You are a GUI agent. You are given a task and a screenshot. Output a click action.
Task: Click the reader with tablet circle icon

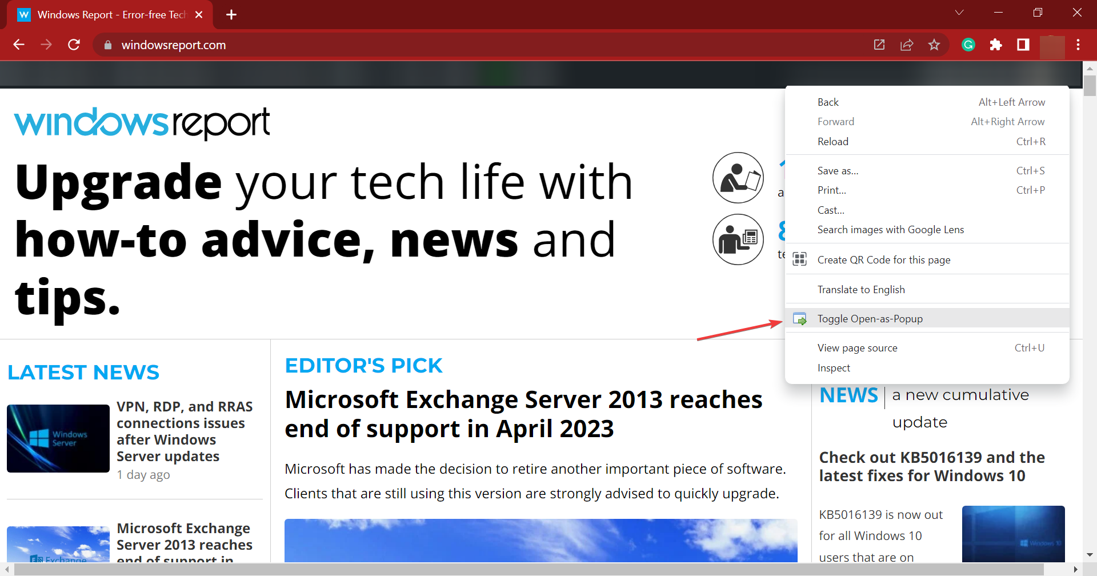coord(738,178)
